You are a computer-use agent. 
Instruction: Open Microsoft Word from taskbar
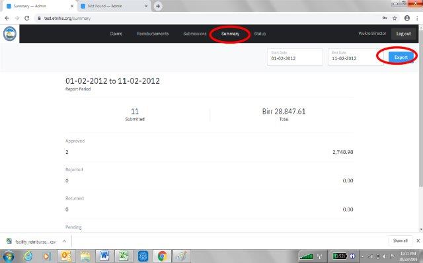104,256
